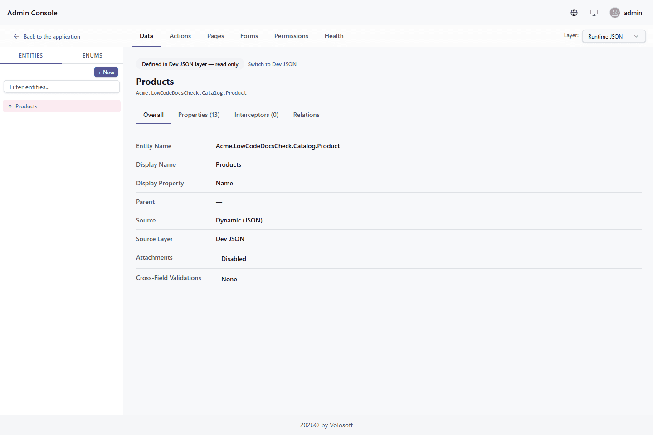Image resolution: width=653 pixels, height=435 pixels.
Task: Click the Defined in Dev JSON layer badge
Action: (x=190, y=64)
